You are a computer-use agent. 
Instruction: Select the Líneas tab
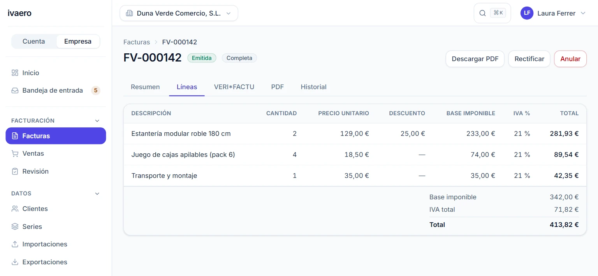(187, 87)
